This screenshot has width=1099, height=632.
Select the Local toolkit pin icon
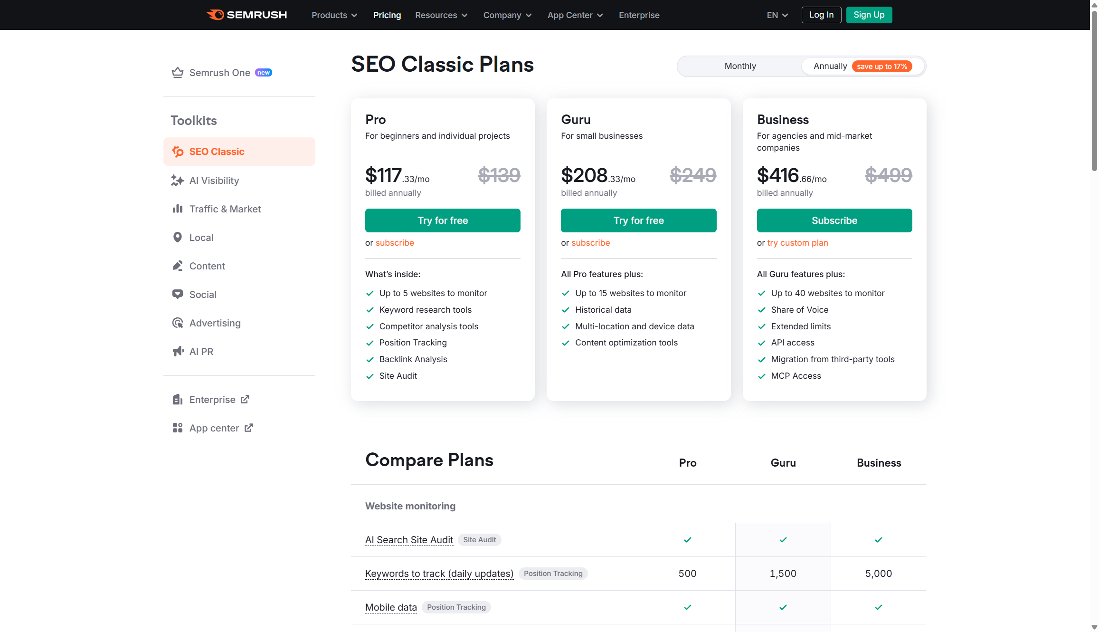(178, 237)
